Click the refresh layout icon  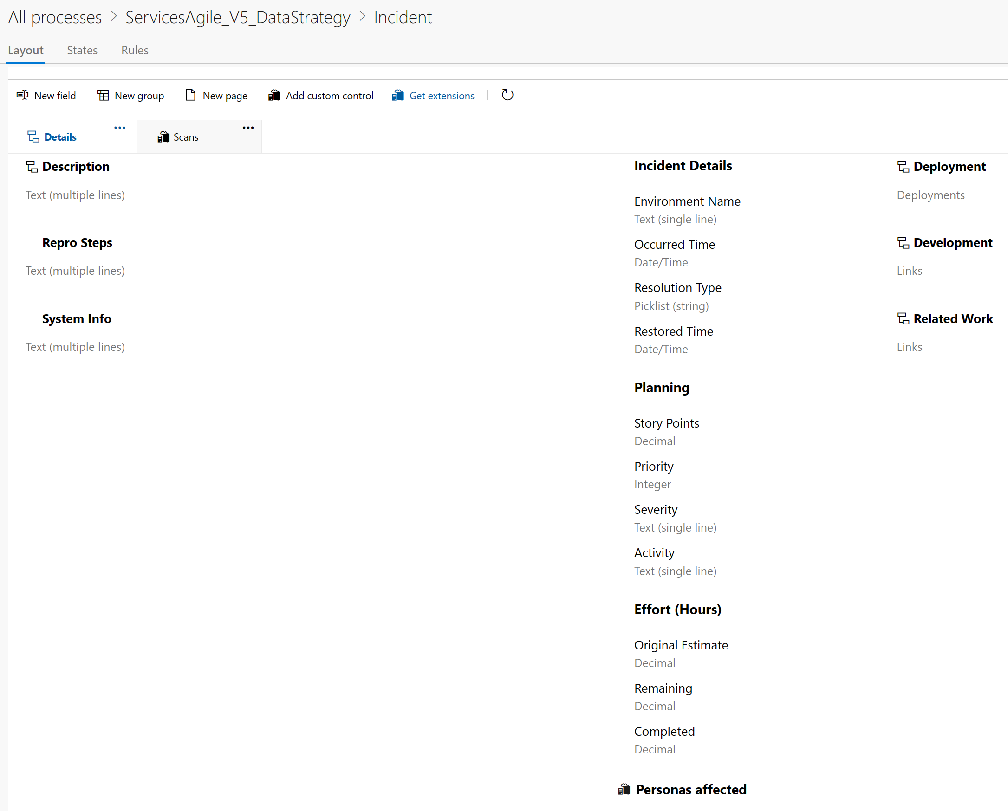point(507,95)
